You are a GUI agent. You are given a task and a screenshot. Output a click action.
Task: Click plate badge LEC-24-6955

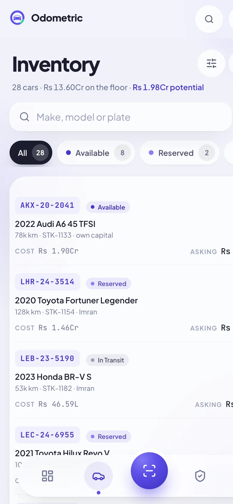tap(47, 435)
